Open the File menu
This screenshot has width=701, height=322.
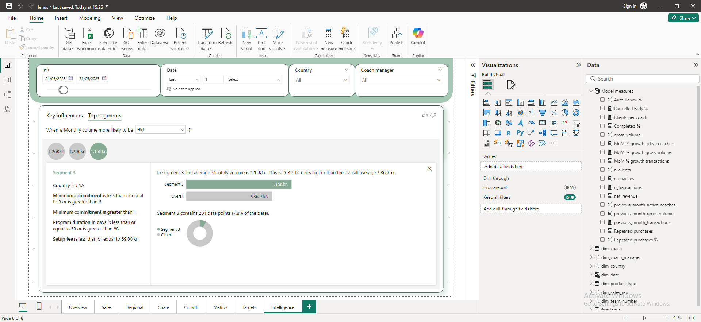click(12, 18)
